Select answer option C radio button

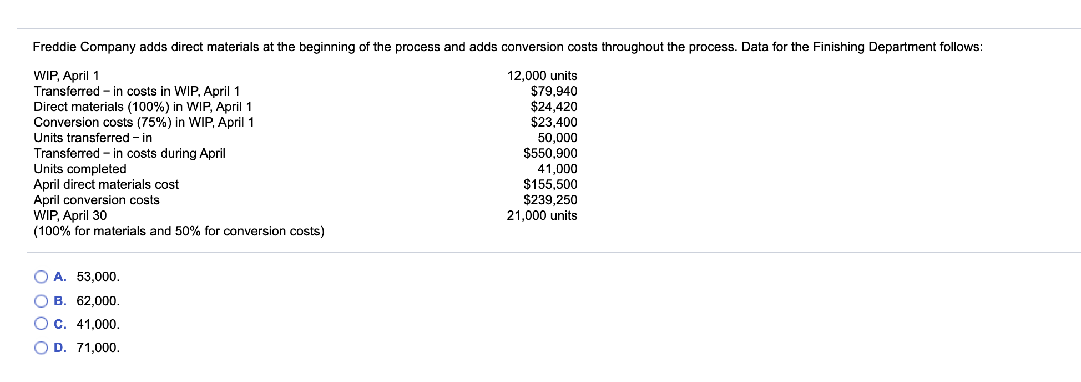pos(41,324)
